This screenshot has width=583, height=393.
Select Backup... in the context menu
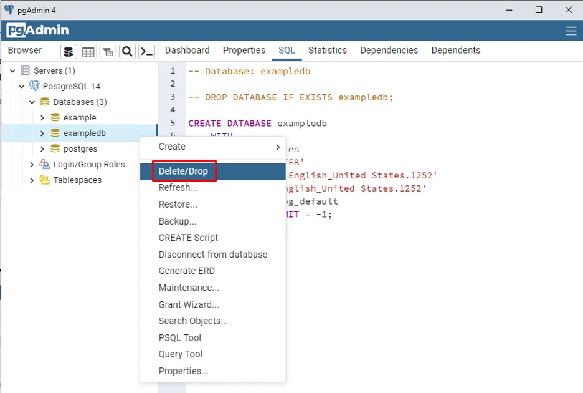click(x=178, y=221)
